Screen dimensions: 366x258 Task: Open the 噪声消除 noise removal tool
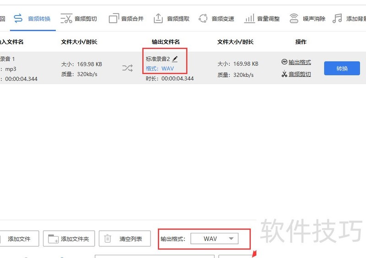(294, 19)
